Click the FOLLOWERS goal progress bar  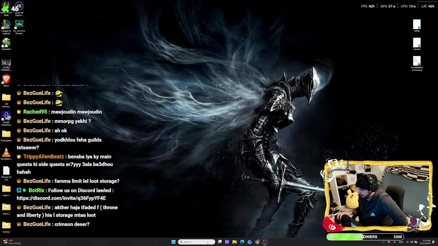click(365, 237)
